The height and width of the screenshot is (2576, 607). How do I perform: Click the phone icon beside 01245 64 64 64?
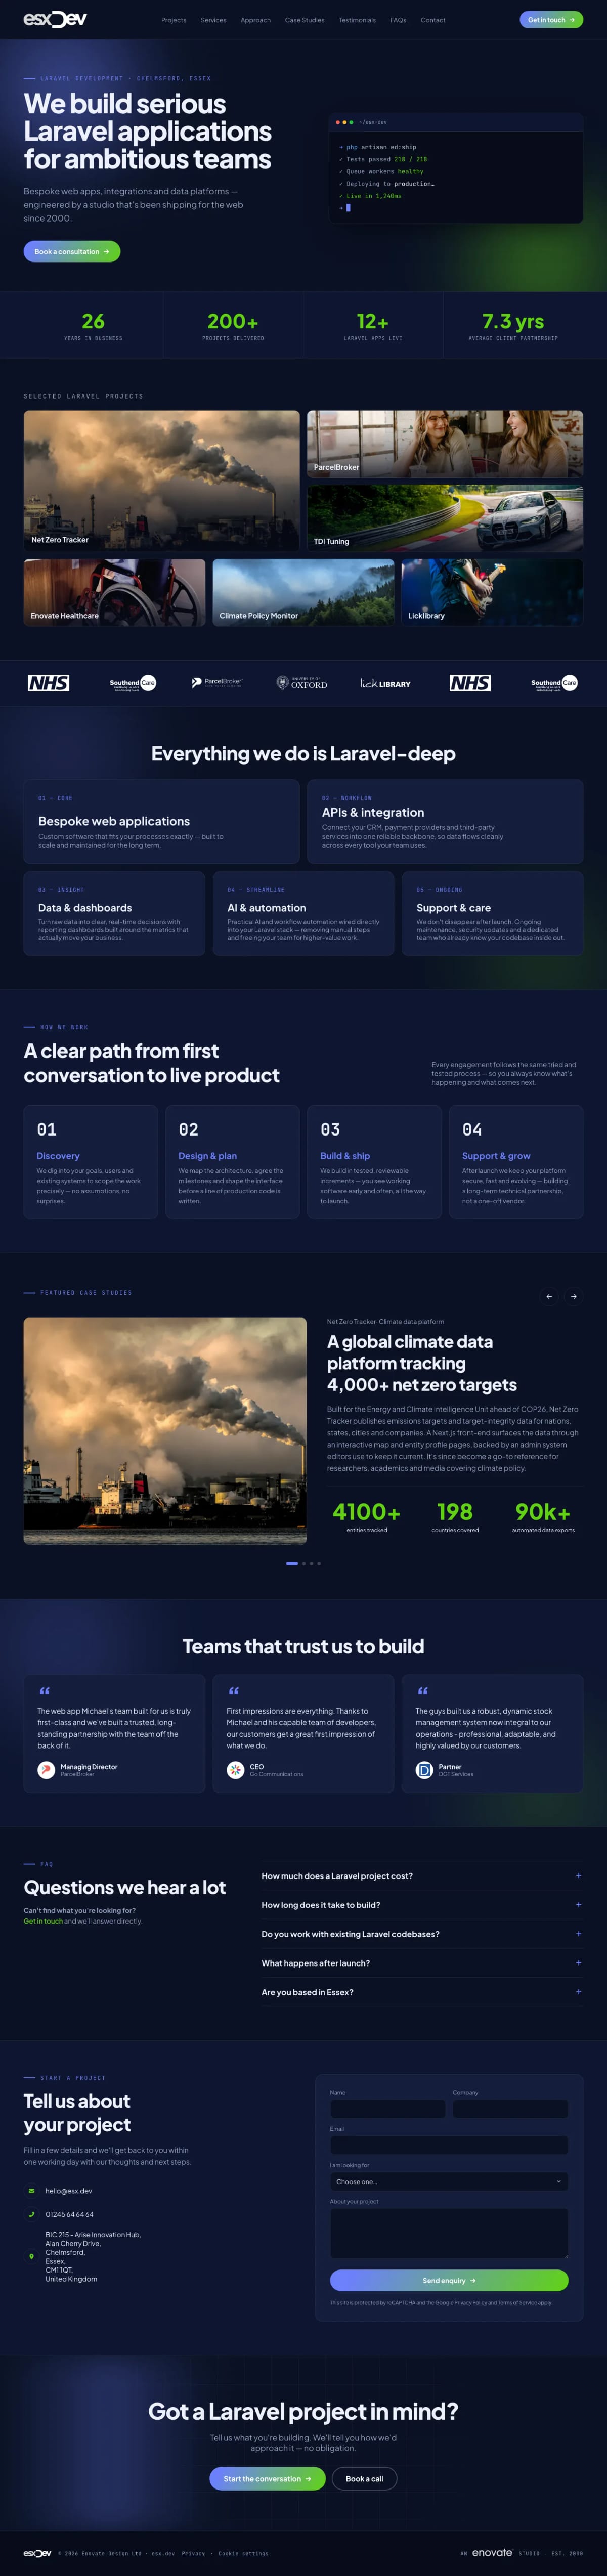coord(31,2214)
